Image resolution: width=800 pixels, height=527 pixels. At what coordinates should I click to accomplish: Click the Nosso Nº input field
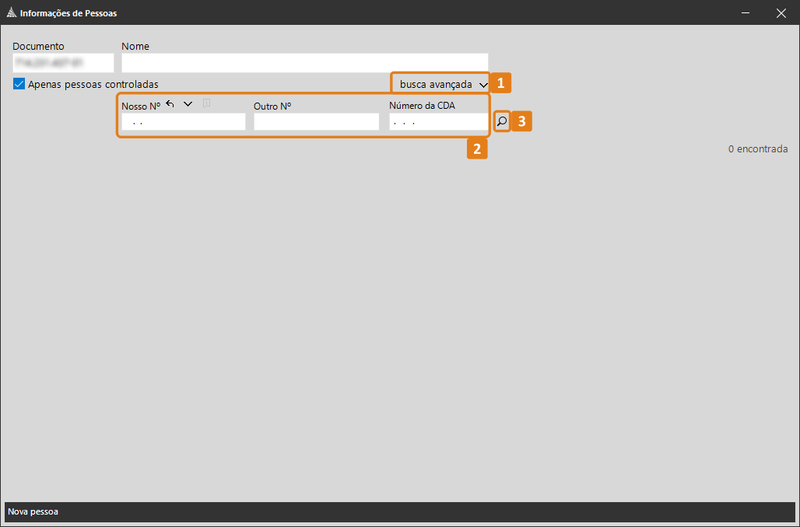click(x=183, y=122)
